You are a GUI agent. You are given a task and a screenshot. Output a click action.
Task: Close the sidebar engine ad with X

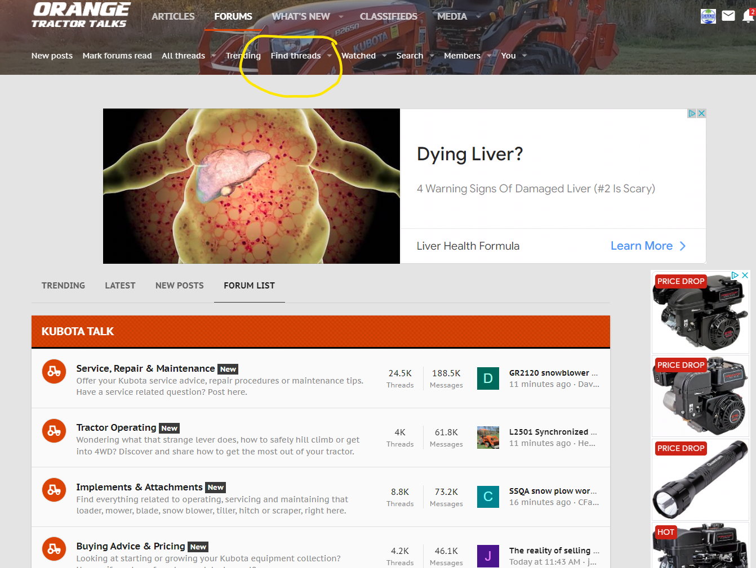(x=745, y=275)
